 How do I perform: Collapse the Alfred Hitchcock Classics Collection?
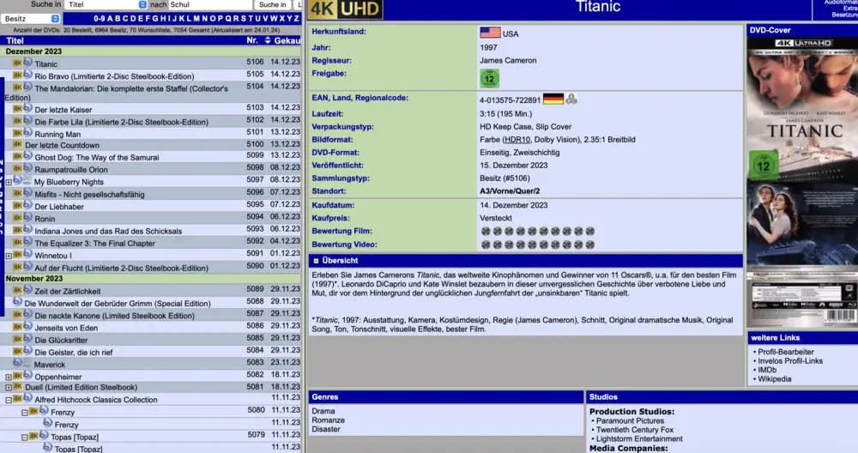click(9, 400)
